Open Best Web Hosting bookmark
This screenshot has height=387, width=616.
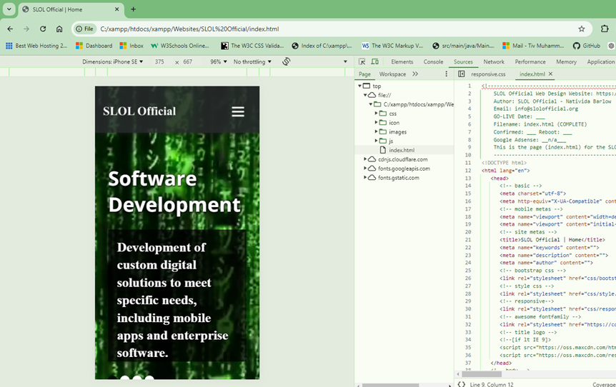(36, 46)
